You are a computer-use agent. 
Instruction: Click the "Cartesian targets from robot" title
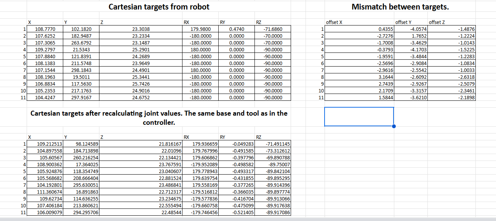[x=159, y=7]
